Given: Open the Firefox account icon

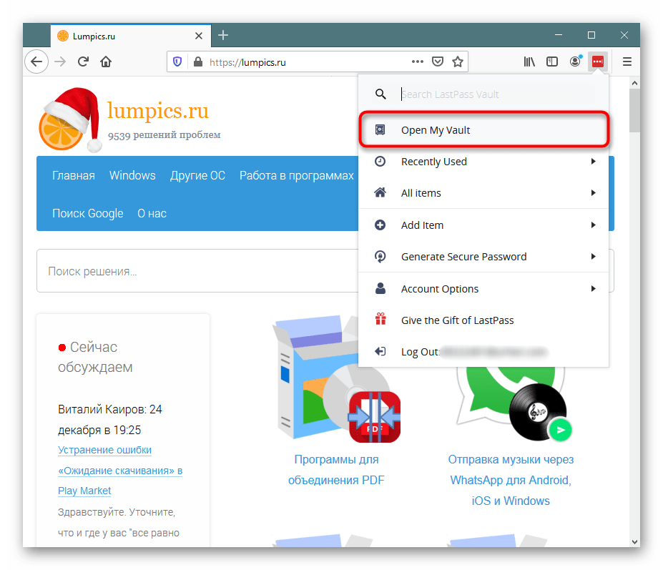Looking at the screenshot, I should pos(575,62).
